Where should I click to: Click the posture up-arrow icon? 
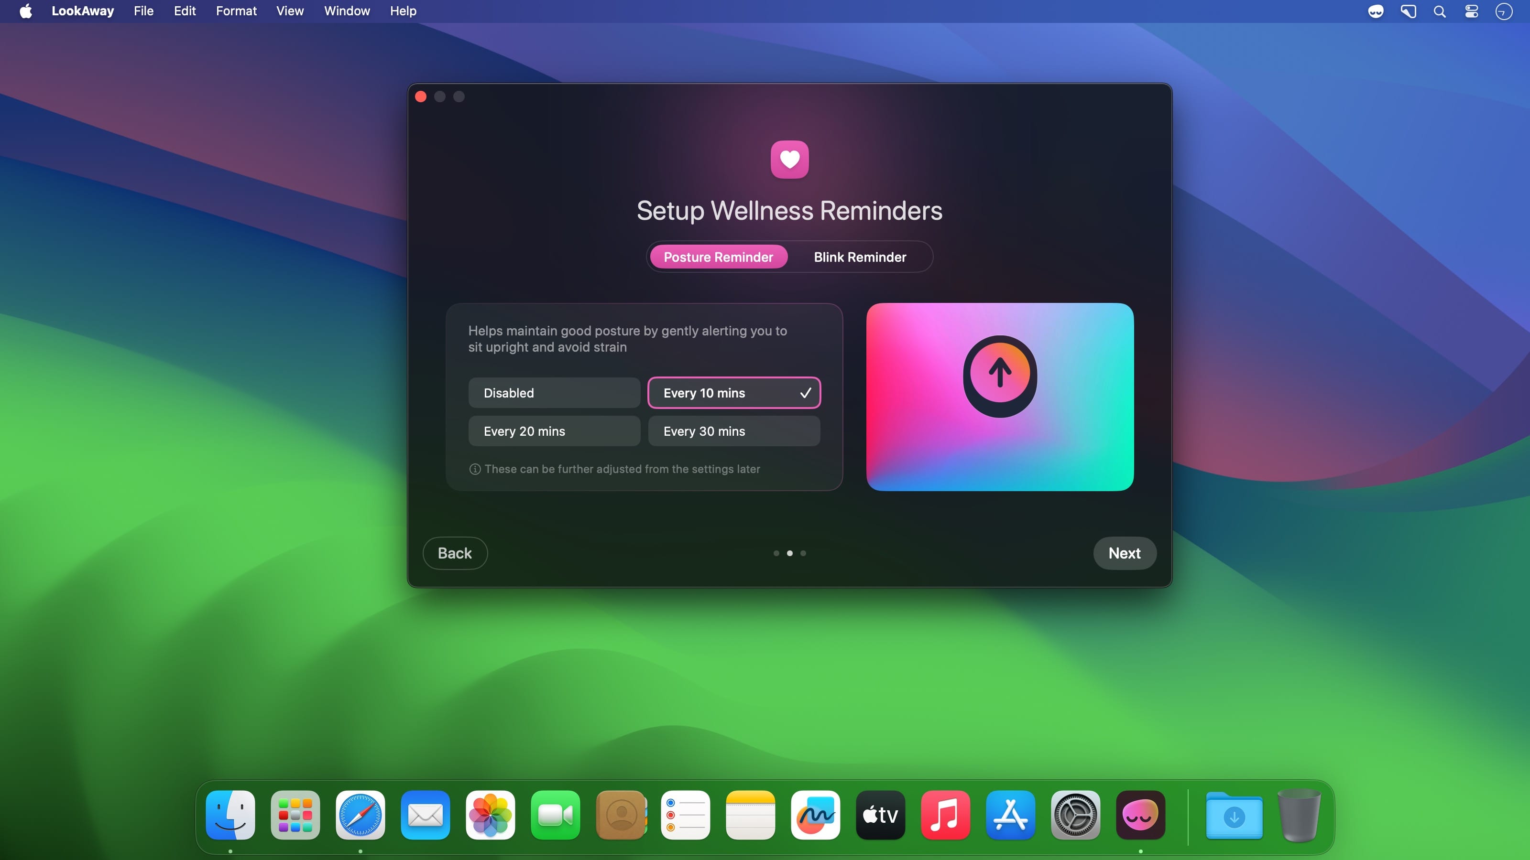(1000, 375)
